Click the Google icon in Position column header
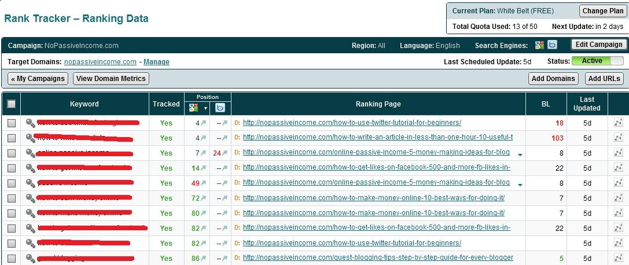Image resolution: width=629 pixels, height=265 pixels. coord(194,108)
